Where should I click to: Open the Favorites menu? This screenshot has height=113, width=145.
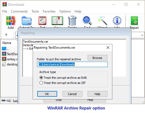[49, 11]
